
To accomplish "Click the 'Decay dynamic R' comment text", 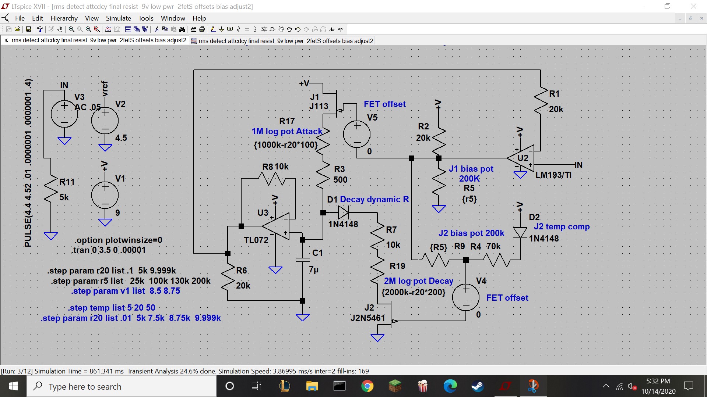I will click(x=374, y=199).
